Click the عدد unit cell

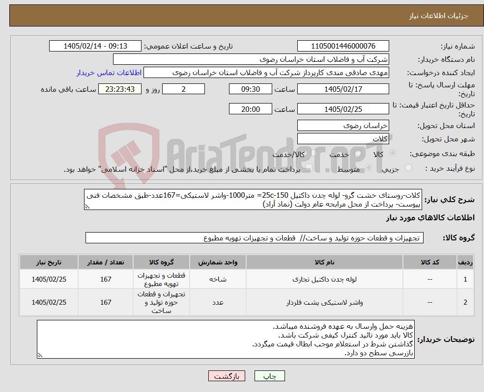218,302
